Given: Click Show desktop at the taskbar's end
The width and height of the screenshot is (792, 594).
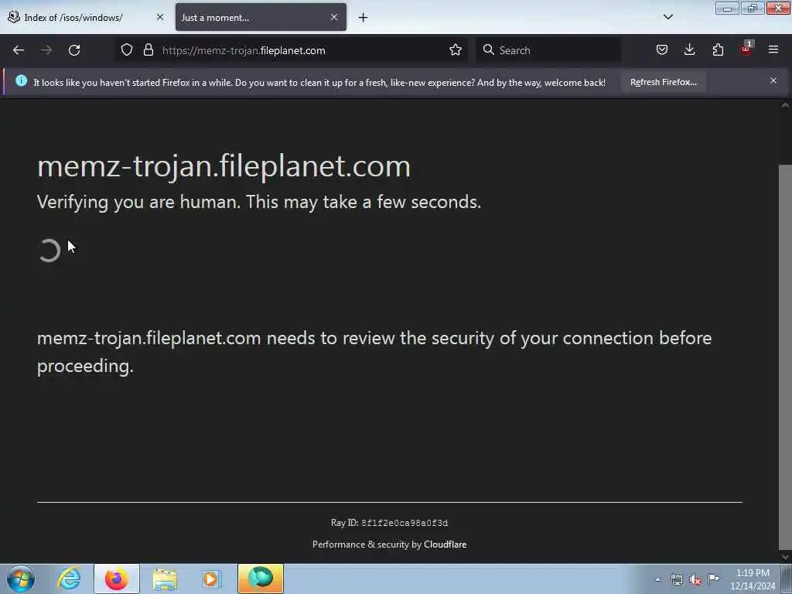Looking at the screenshot, I should [x=787, y=579].
